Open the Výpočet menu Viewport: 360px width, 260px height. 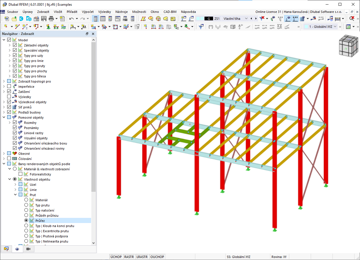click(x=88, y=12)
